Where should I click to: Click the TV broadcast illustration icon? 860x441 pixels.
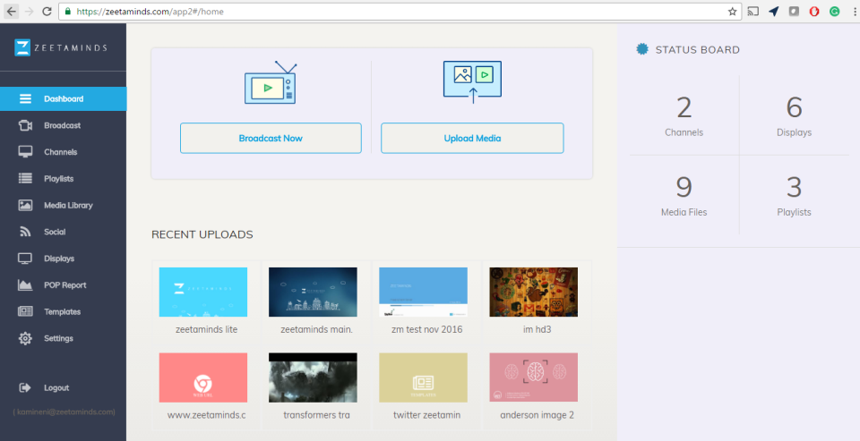(x=271, y=82)
